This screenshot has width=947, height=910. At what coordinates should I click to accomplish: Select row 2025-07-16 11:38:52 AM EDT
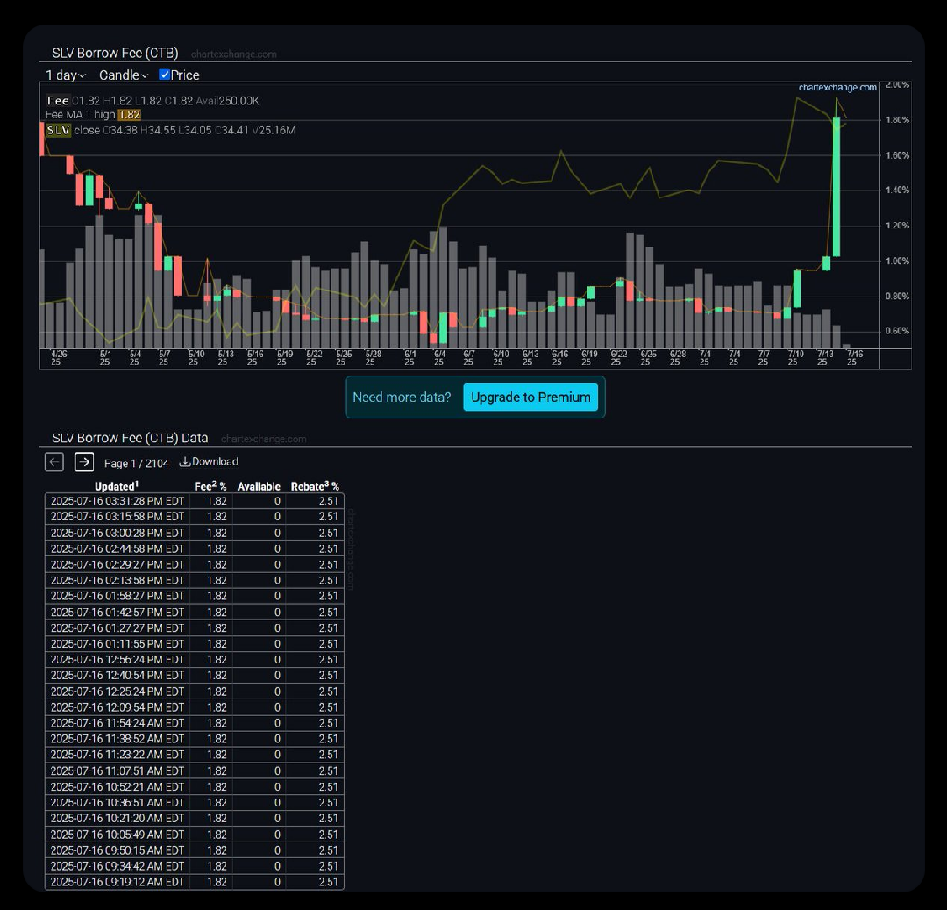point(195,738)
